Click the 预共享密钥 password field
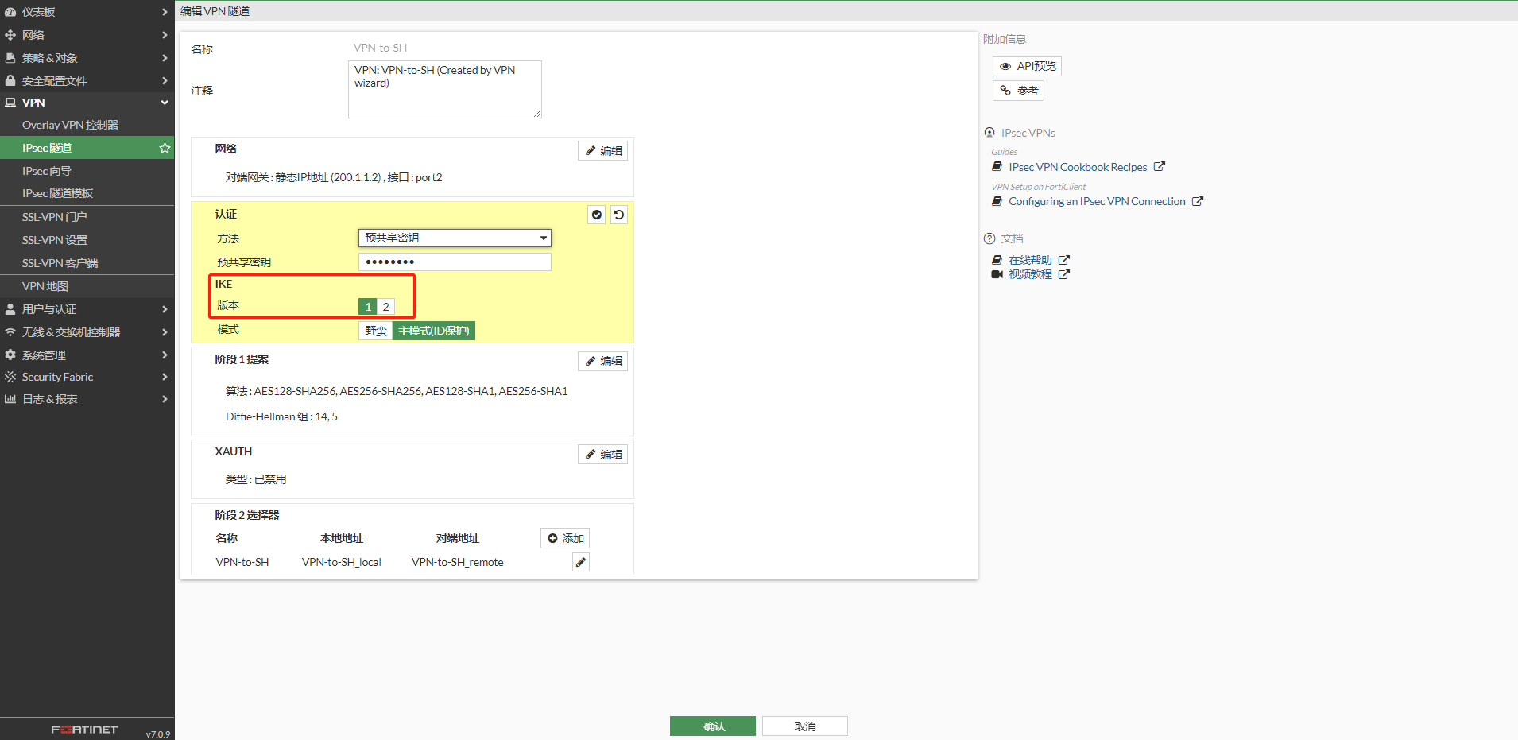The height and width of the screenshot is (740, 1518). 455,262
